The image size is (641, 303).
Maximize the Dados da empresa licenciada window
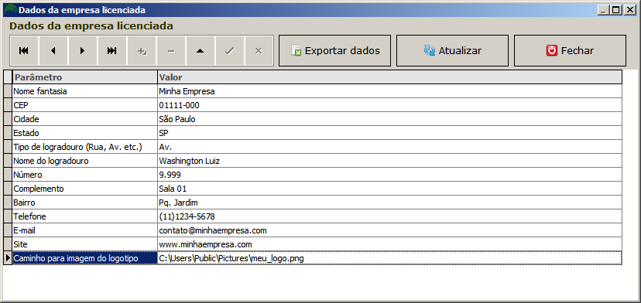(x=616, y=10)
